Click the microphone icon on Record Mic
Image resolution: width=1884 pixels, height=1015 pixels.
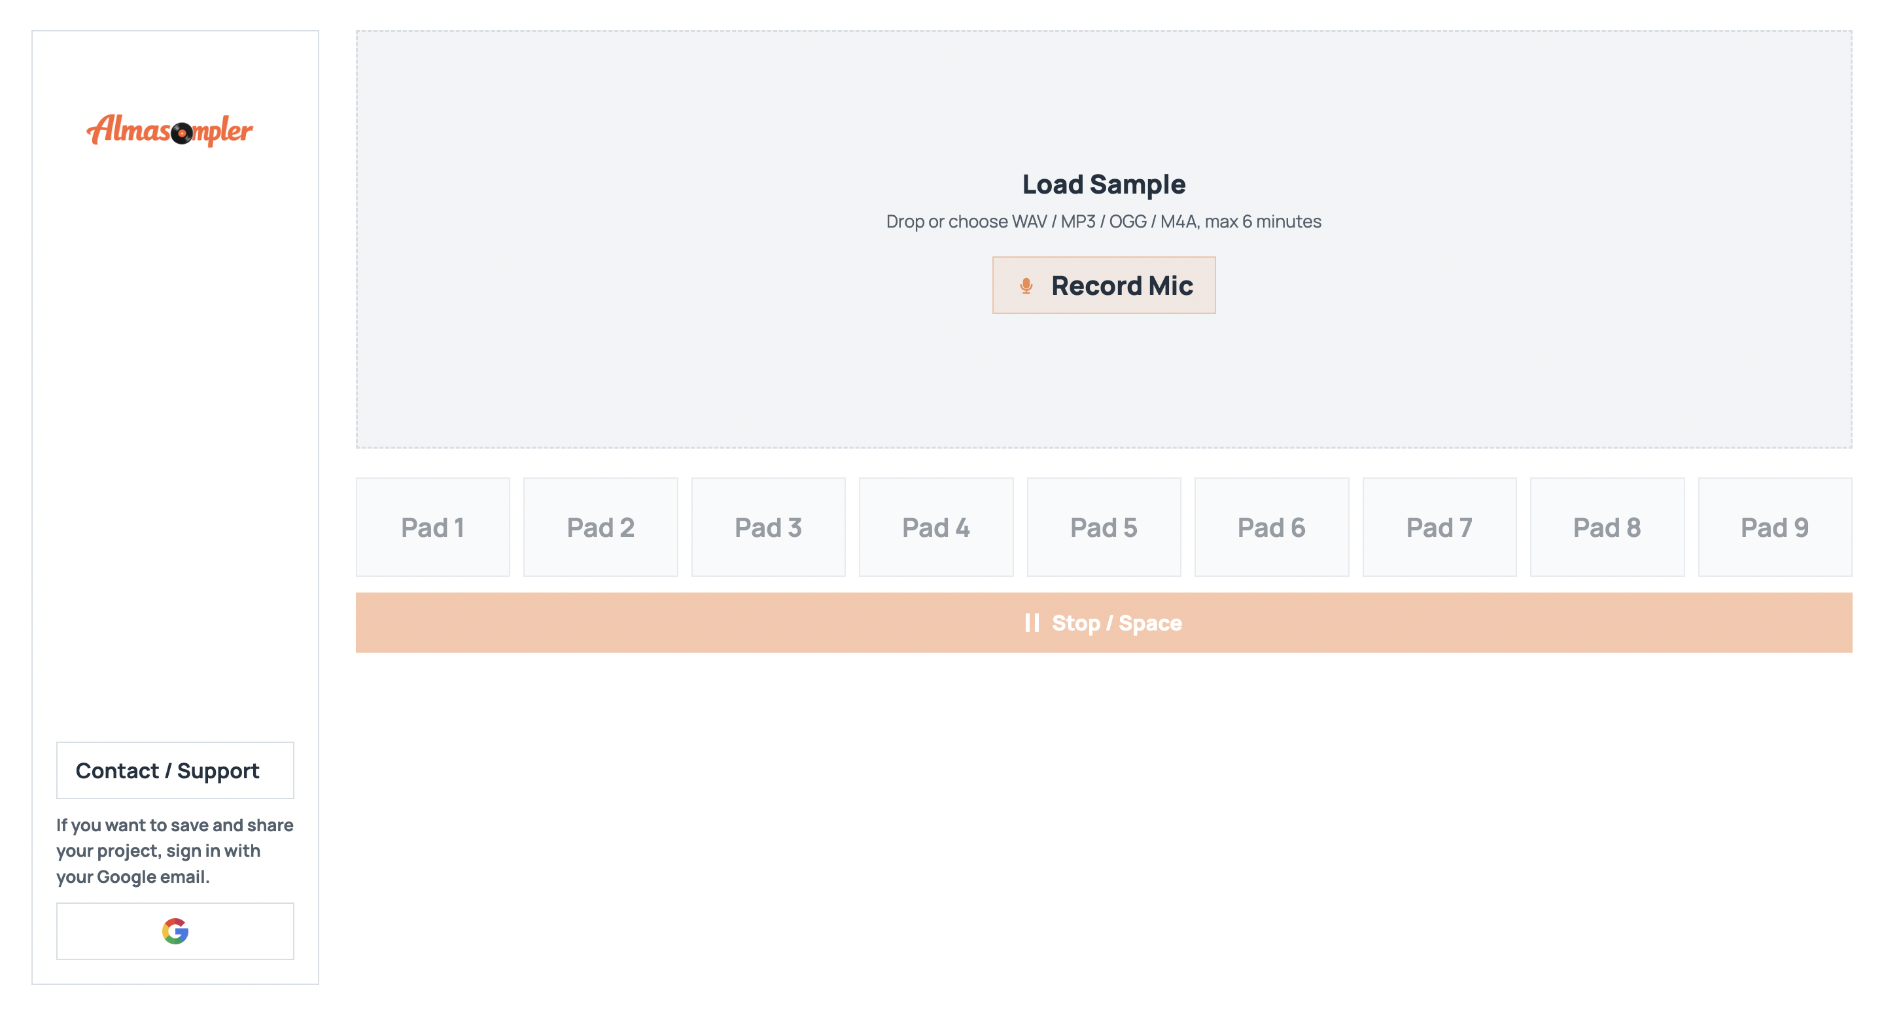click(1025, 286)
